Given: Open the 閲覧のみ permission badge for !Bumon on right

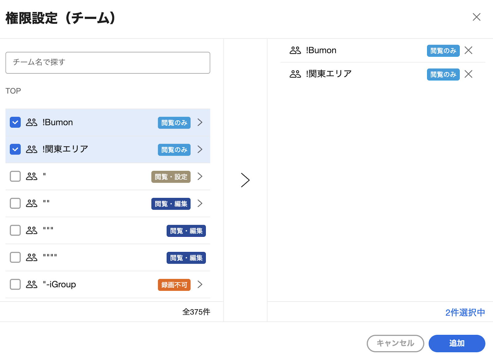Looking at the screenshot, I should [x=443, y=51].
